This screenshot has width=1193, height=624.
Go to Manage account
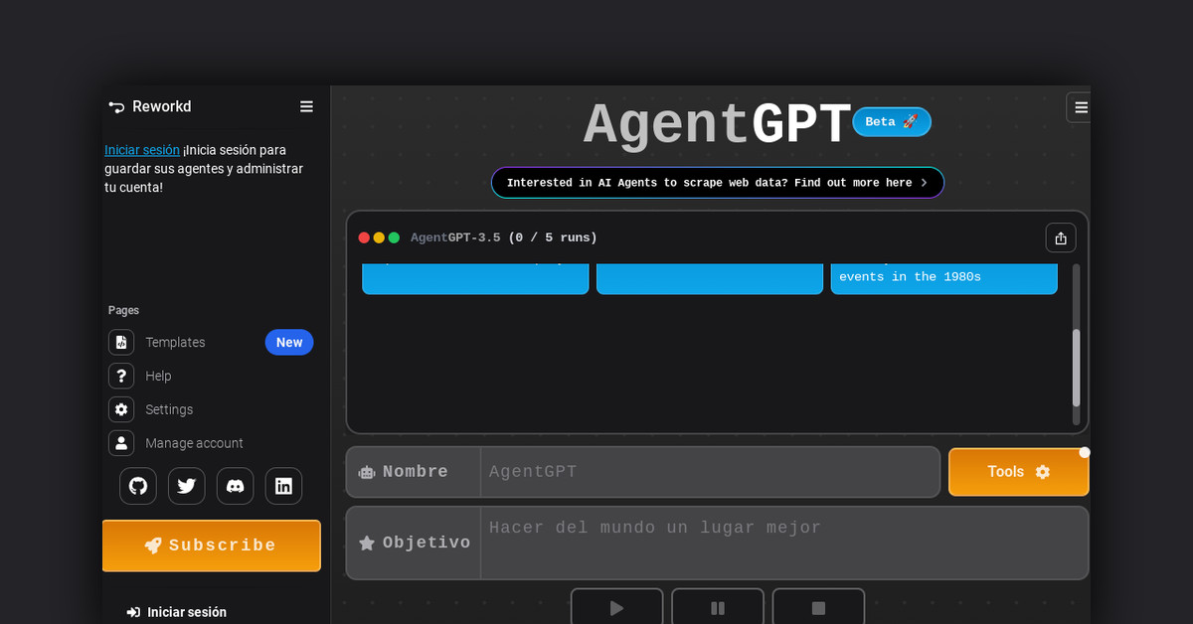(x=194, y=443)
